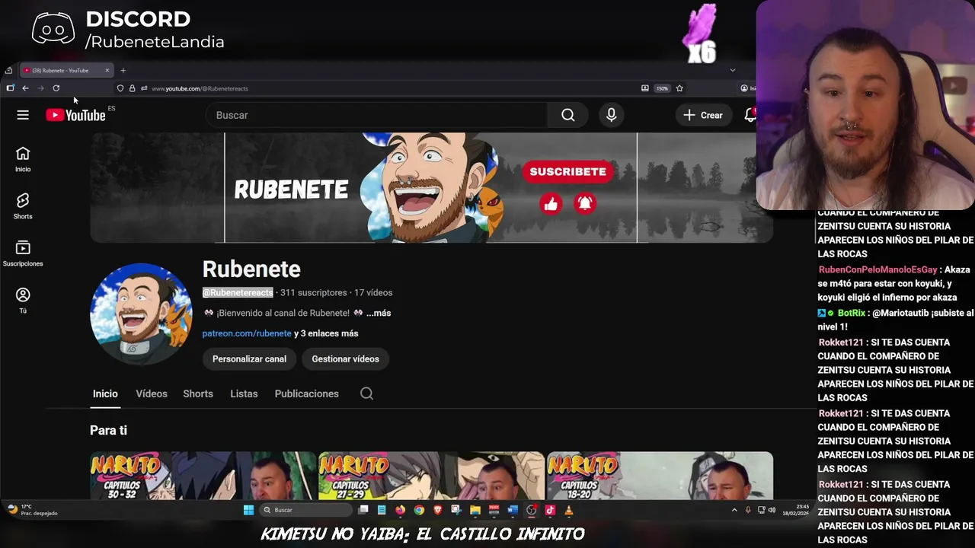This screenshot has height=548, width=975.
Task: Open File Explorer from the taskbar
Action: (x=475, y=510)
